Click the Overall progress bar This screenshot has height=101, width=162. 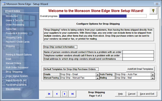click(103, 16)
